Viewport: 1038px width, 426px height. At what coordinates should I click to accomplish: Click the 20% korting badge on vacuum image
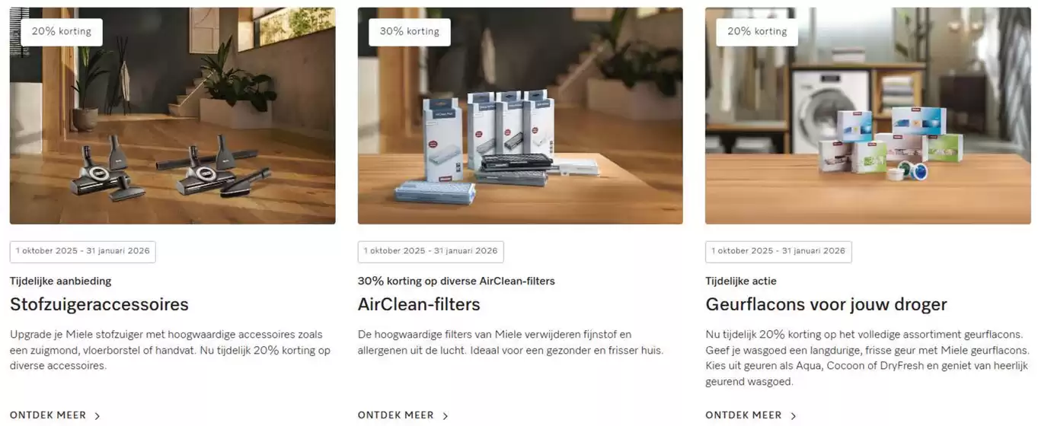tap(62, 32)
